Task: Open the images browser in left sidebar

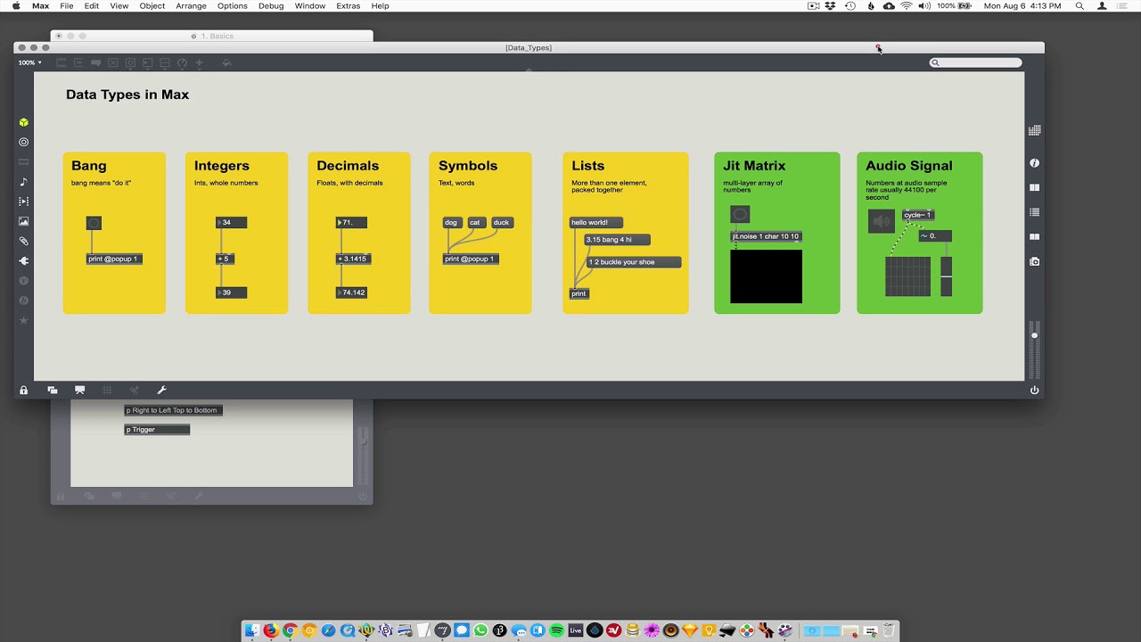Action: coord(24,221)
